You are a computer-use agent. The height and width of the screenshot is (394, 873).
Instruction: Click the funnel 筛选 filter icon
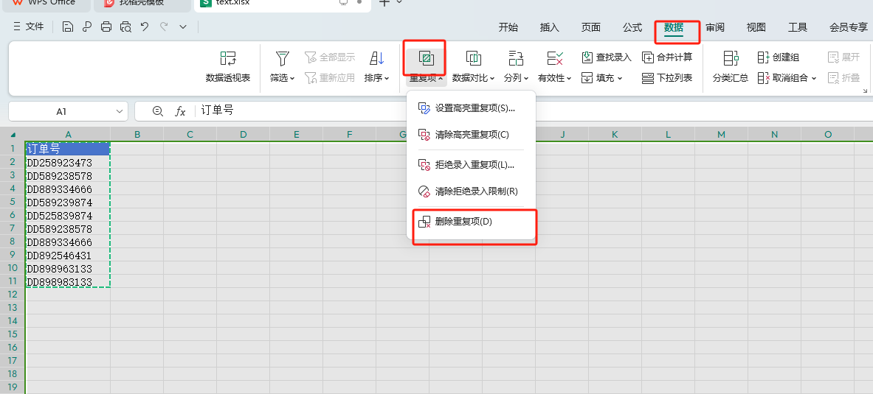coord(283,57)
